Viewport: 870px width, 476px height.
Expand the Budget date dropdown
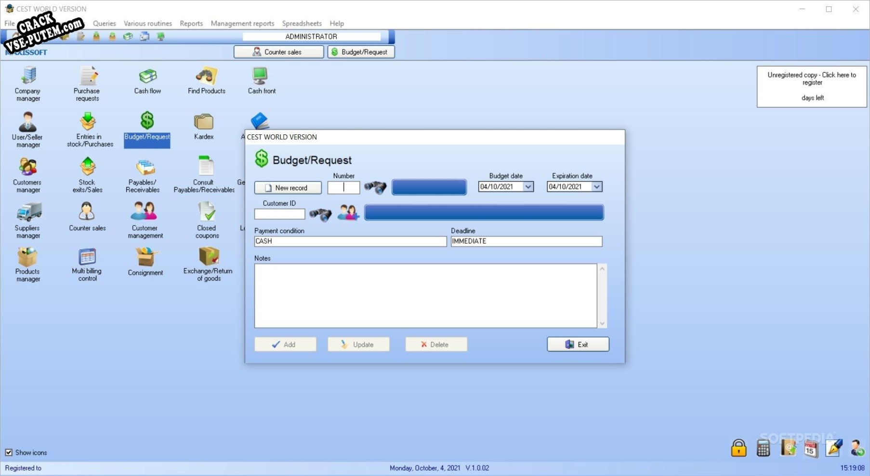pos(528,187)
